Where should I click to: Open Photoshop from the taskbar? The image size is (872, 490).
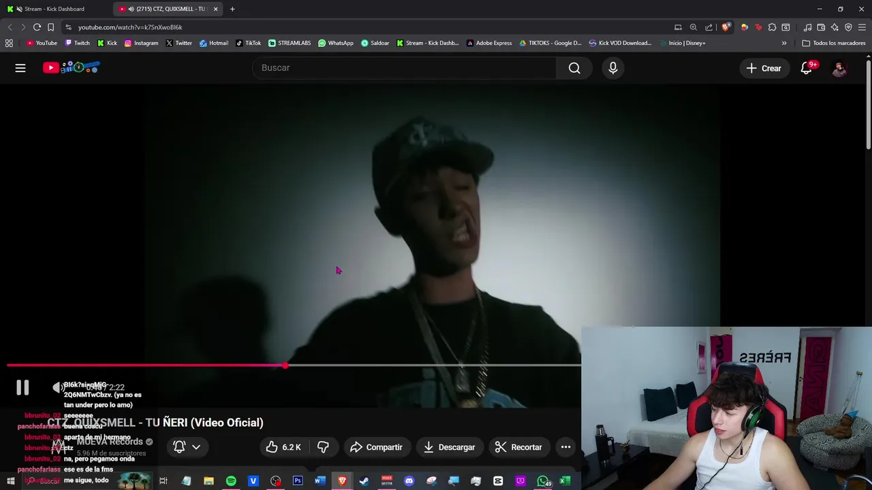coord(298,481)
